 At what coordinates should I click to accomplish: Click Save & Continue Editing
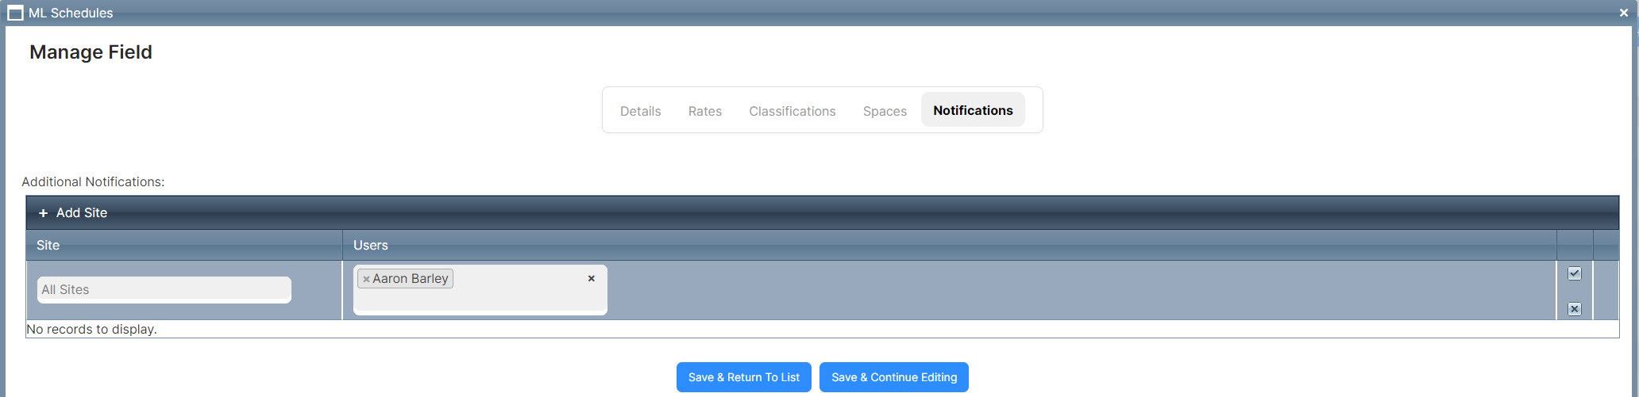tap(894, 377)
